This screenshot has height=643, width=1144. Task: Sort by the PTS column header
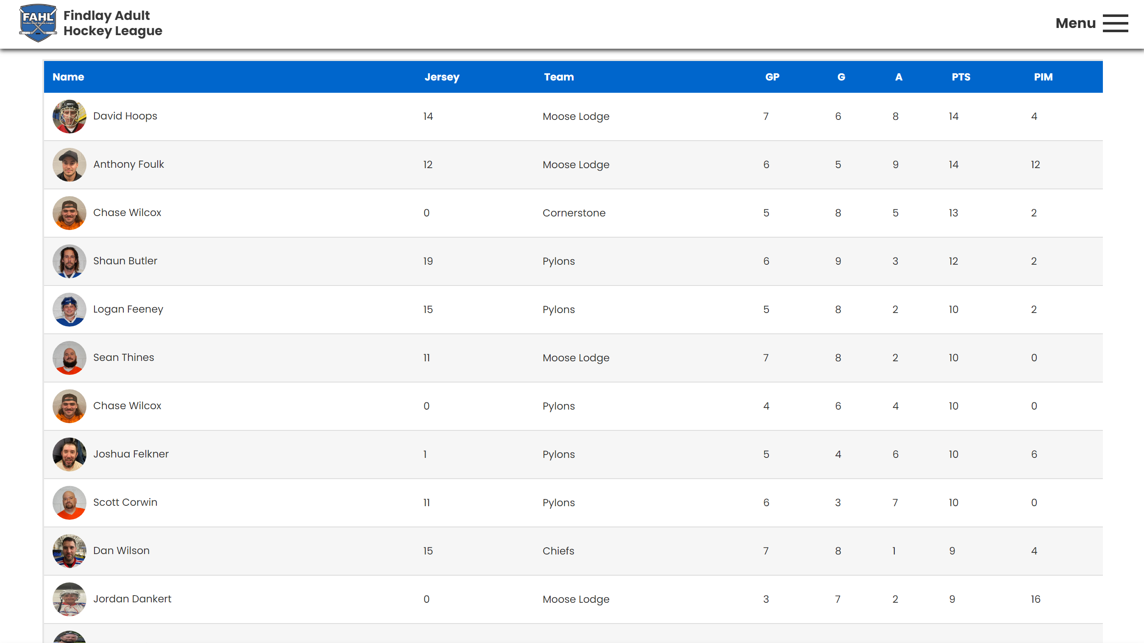960,77
